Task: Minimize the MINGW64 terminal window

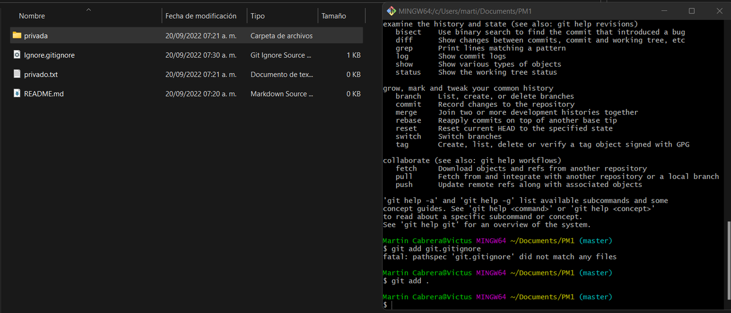Action: click(665, 11)
